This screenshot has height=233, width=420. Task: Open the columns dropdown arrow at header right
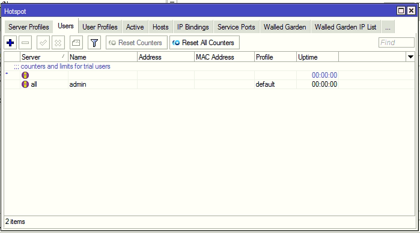(410, 57)
